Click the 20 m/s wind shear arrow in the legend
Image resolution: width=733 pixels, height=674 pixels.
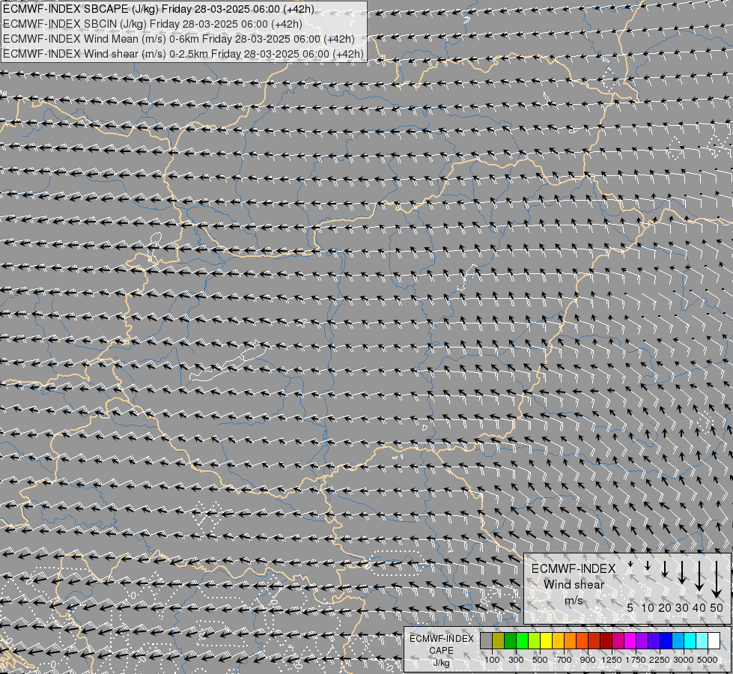tap(665, 568)
